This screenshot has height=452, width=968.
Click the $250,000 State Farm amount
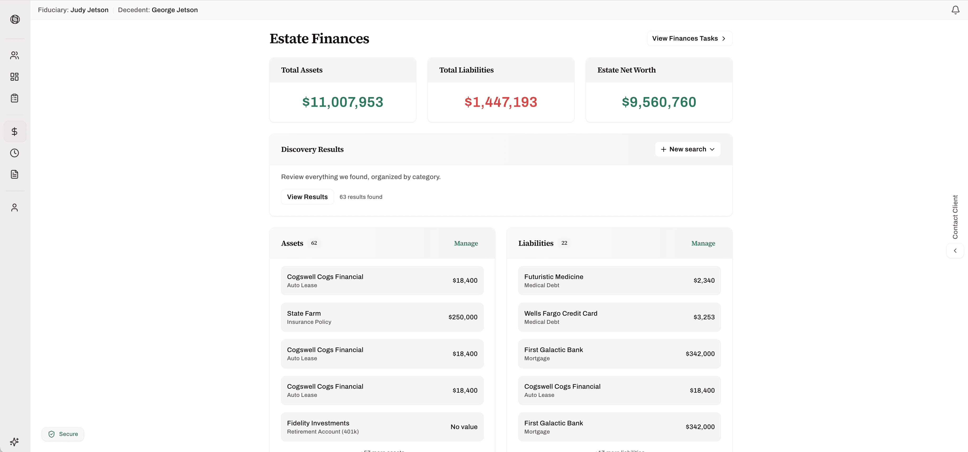click(x=463, y=317)
